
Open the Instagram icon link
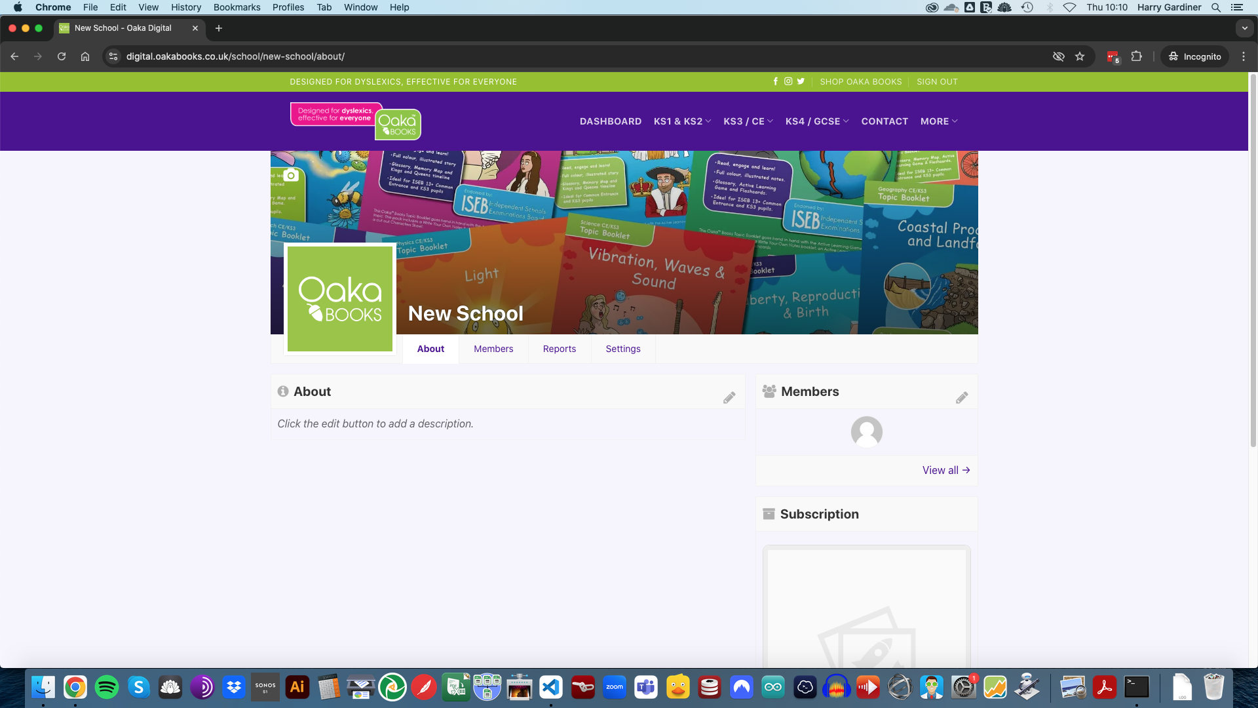788,81
